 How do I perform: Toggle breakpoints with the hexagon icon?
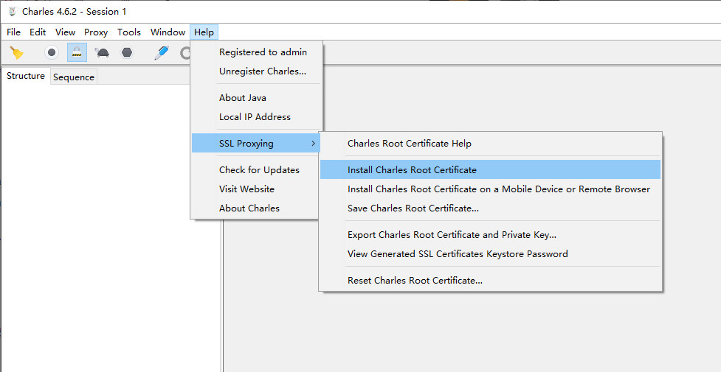click(x=127, y=53)
